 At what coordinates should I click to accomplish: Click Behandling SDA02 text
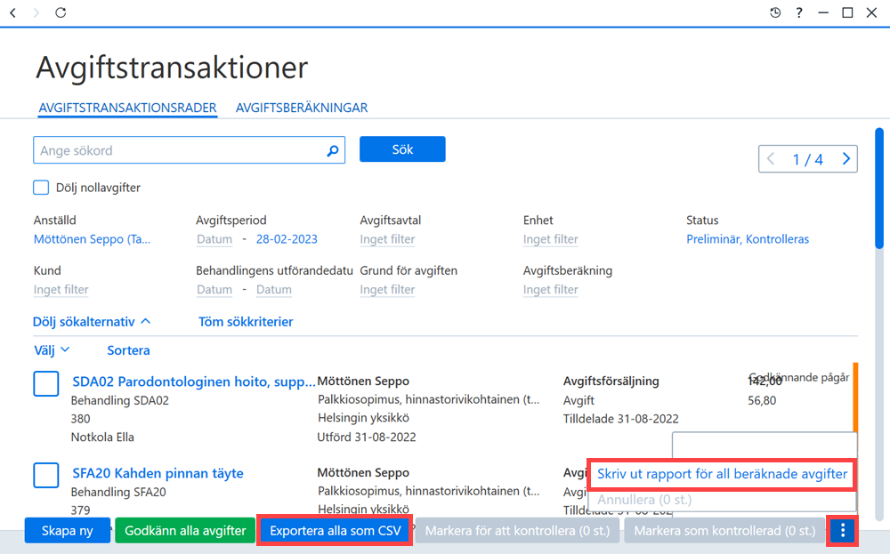click(x=120, y=400)
